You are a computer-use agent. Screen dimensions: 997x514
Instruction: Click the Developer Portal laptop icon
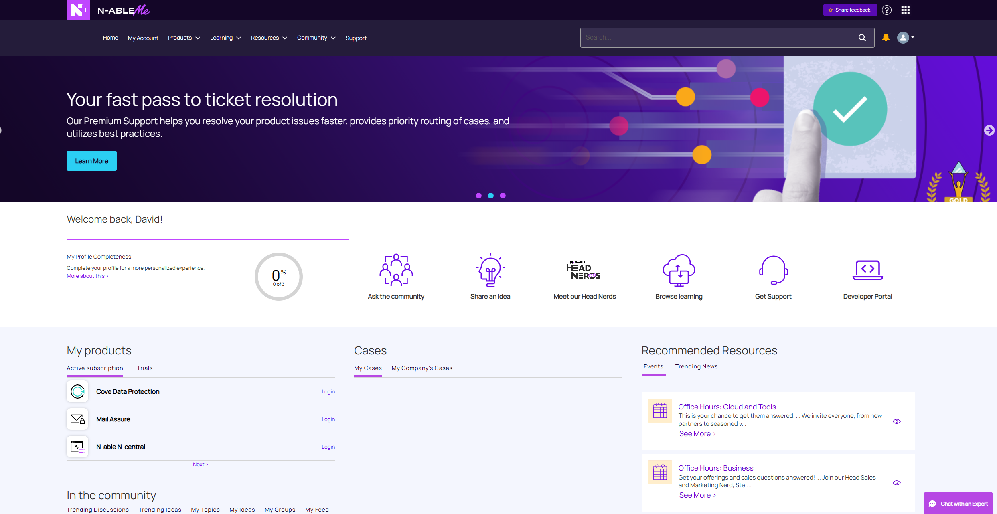coord(867,270)
